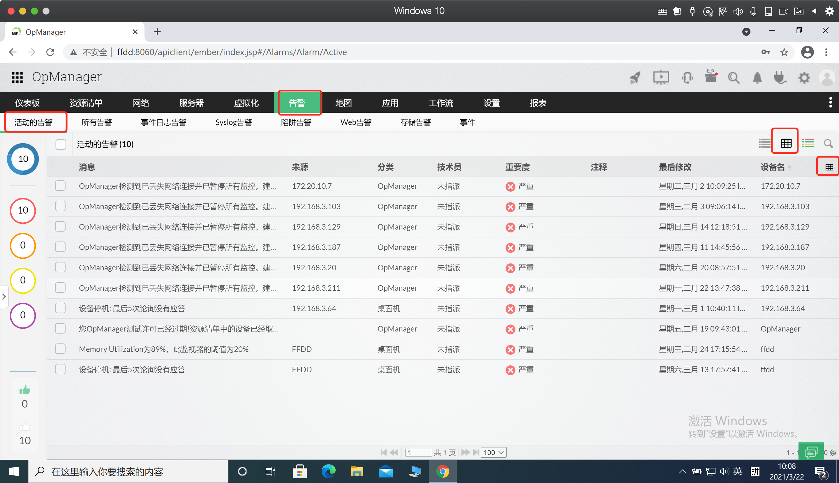Screen dimensions: 839x483
Task: Open the Chrome profile dropdown arrow in tab bar
Action: pyautogui.click(x=746, y=31)
